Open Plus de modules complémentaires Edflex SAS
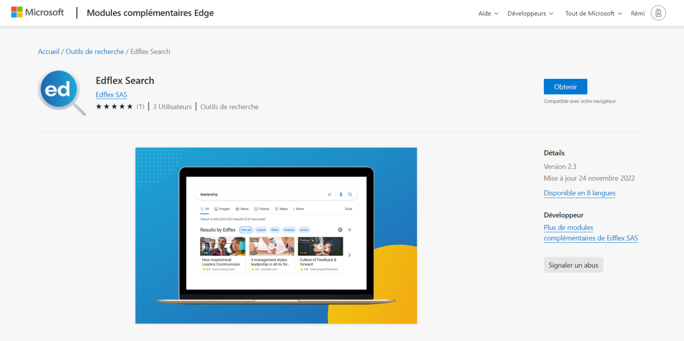Screen dimensions: 684x341 tap(591, 233)
